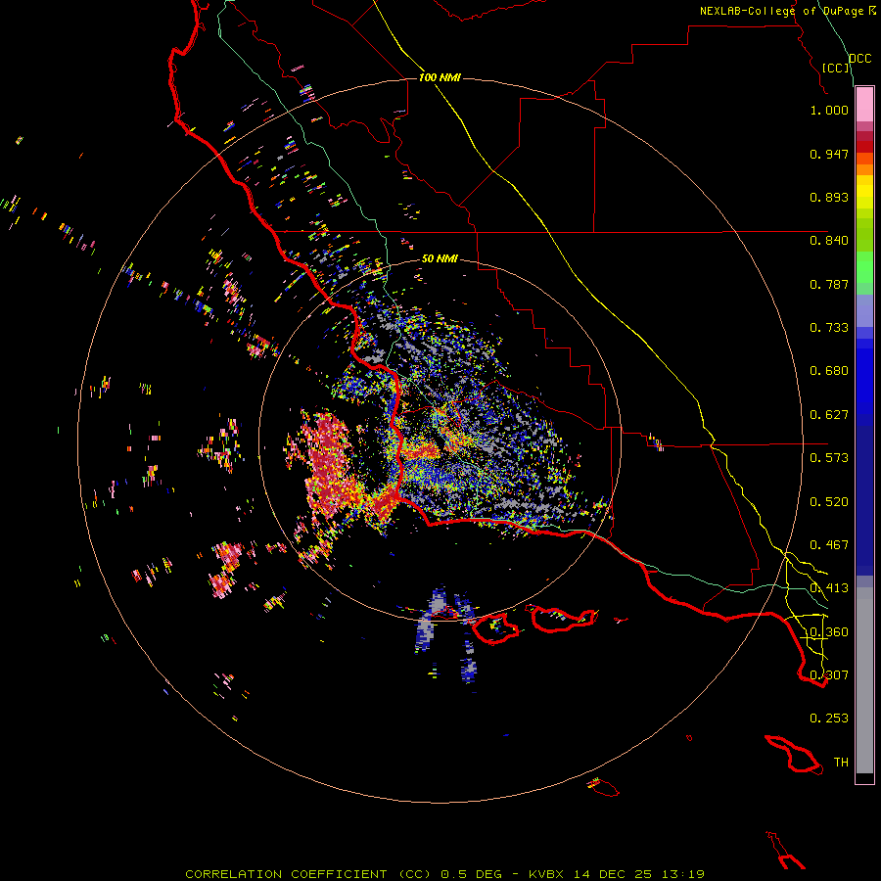Click the DCC label above color bar
881x881 pixels.
(860, 59)
